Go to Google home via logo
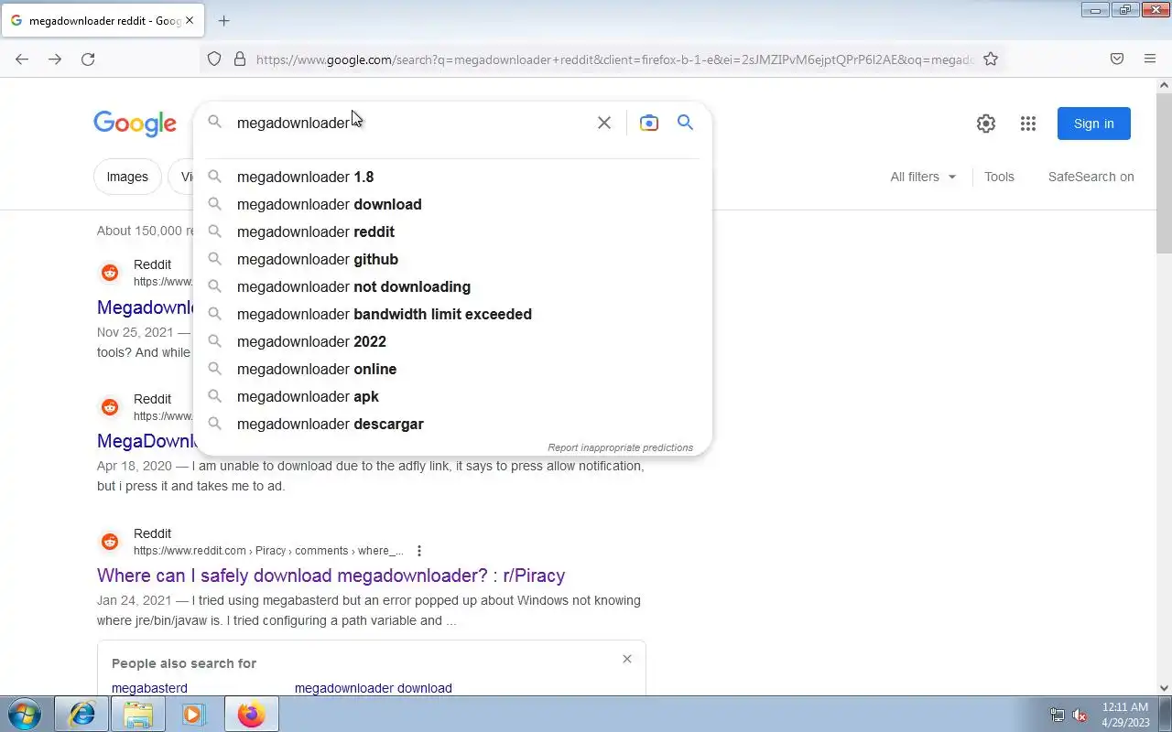 pos(135,124)
